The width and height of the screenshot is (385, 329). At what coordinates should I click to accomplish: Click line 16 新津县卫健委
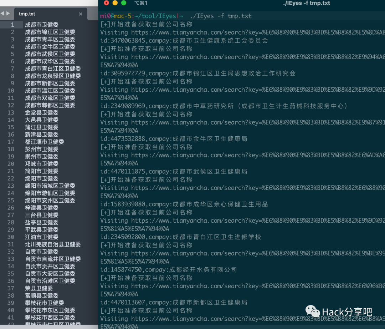tap(41, 135)
